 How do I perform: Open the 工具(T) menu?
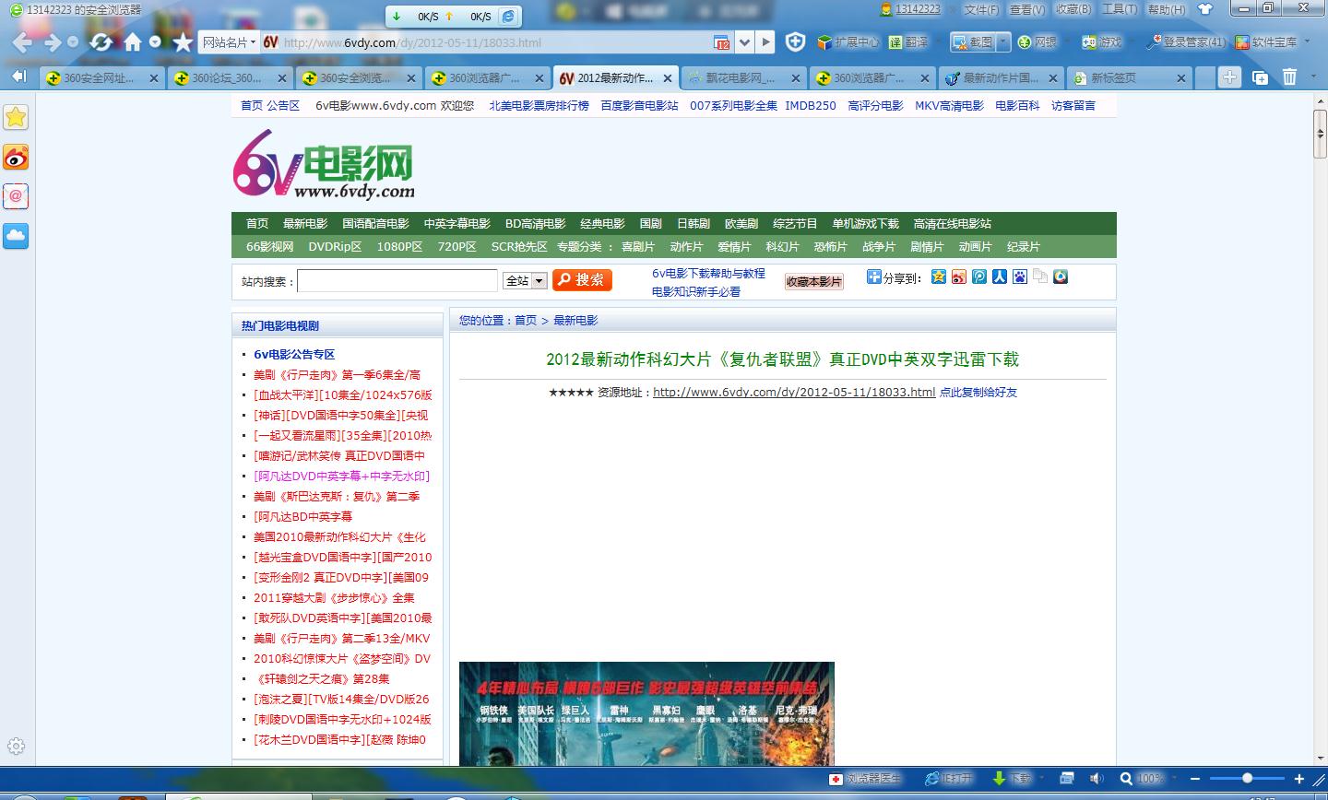point(1120,9)
